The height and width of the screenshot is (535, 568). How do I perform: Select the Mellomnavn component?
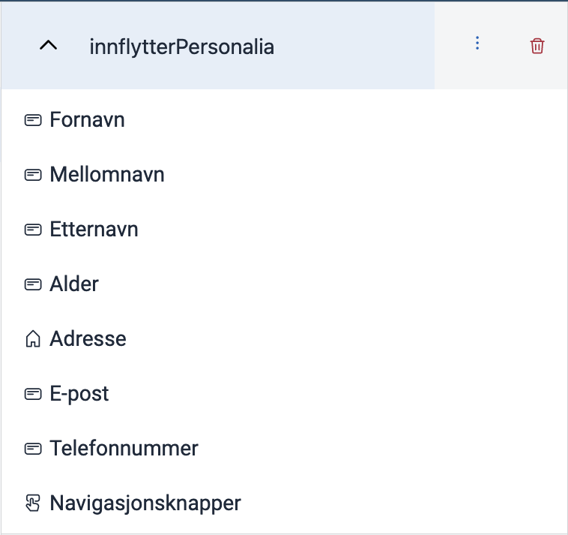[x=284, y=175]
